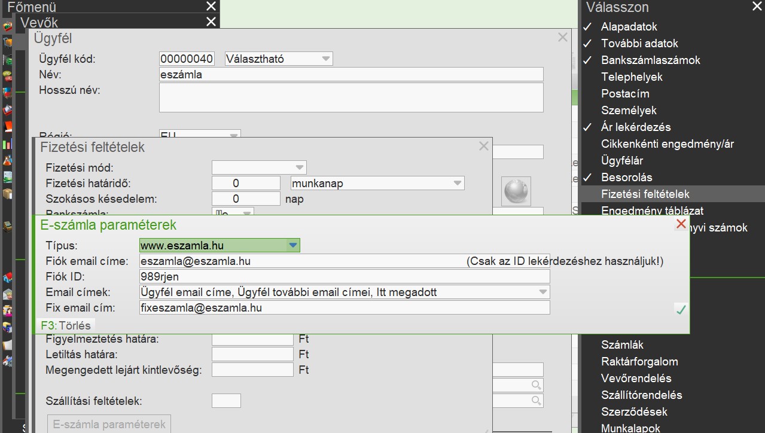Viewport: 765px width, 433px height.
Task: Click the trolley with box sidebar icon
Action: [x=7, y=43]
